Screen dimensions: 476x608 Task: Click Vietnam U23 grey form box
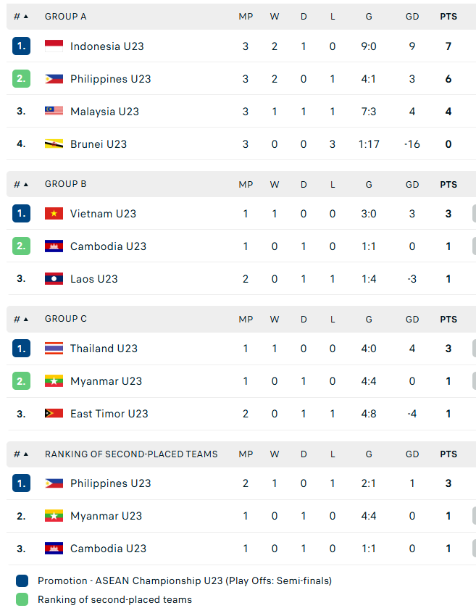tap(474, 214)
